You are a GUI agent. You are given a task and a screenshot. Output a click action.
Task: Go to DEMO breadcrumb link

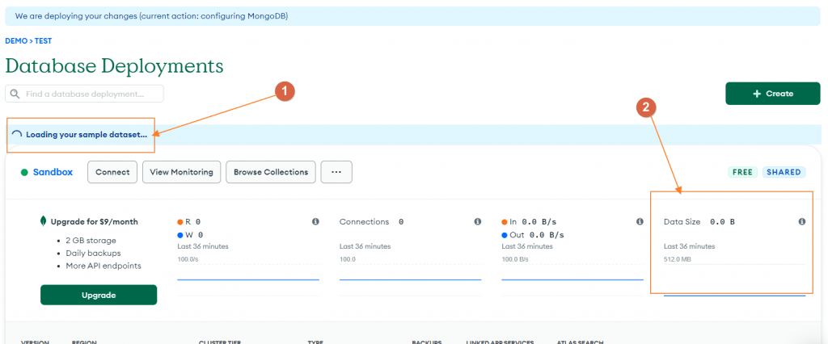[x=16, y=40]
